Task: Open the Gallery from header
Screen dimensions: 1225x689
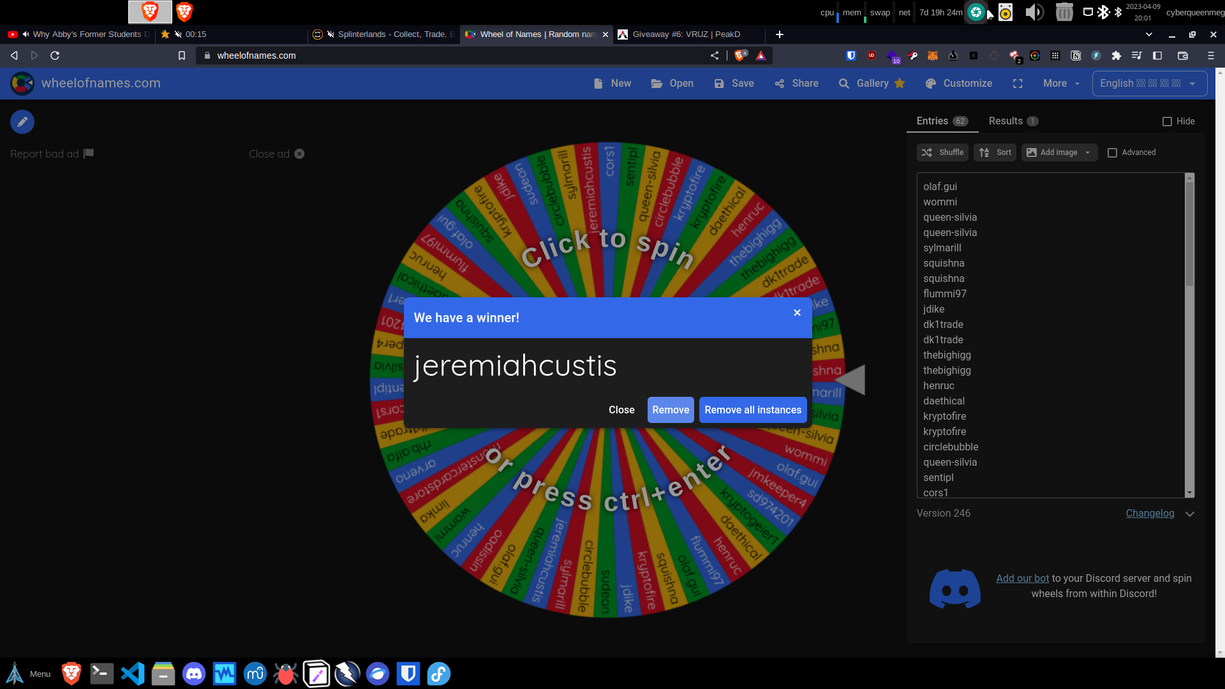Action: tap(872, 84)
